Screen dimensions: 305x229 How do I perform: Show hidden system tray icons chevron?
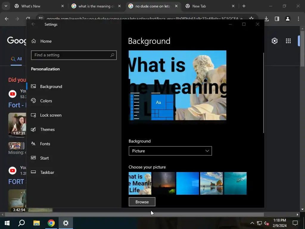click(x=252, y=223)
